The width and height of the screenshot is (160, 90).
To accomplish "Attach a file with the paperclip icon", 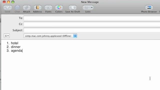I will point(26,7).
